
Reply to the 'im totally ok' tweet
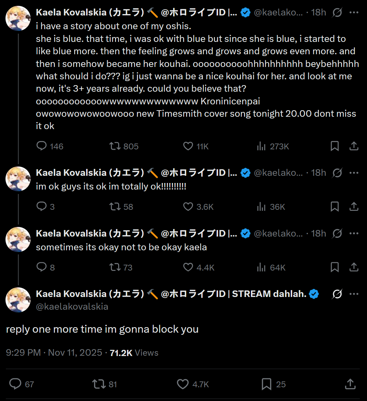[42, 207]
